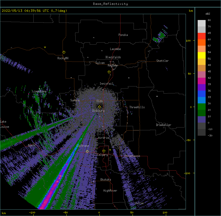The width and height of the screenshot is (221, 216).
Task: Click the Base_Reflectivity title
Action: [110, 4]
